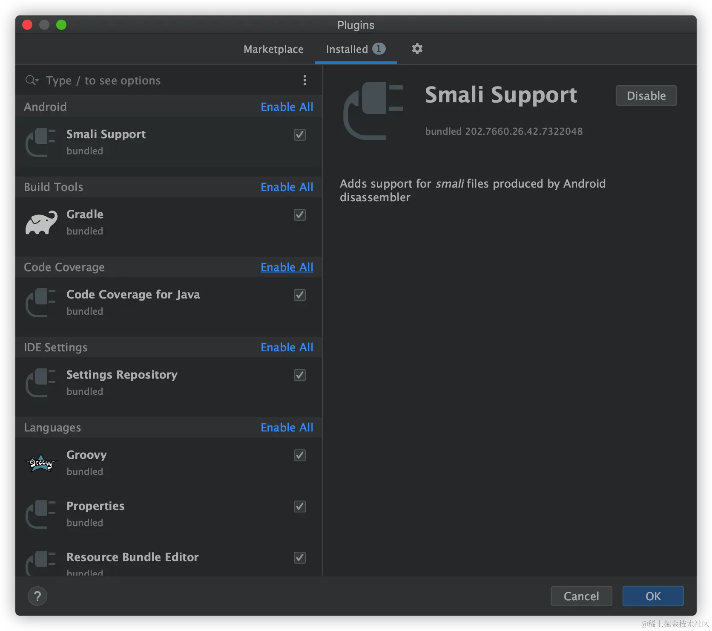The height and width of the screenshot is (631, 712).
Task: Click Enable All in the Code Coverage section
Action: pos(287,267)
